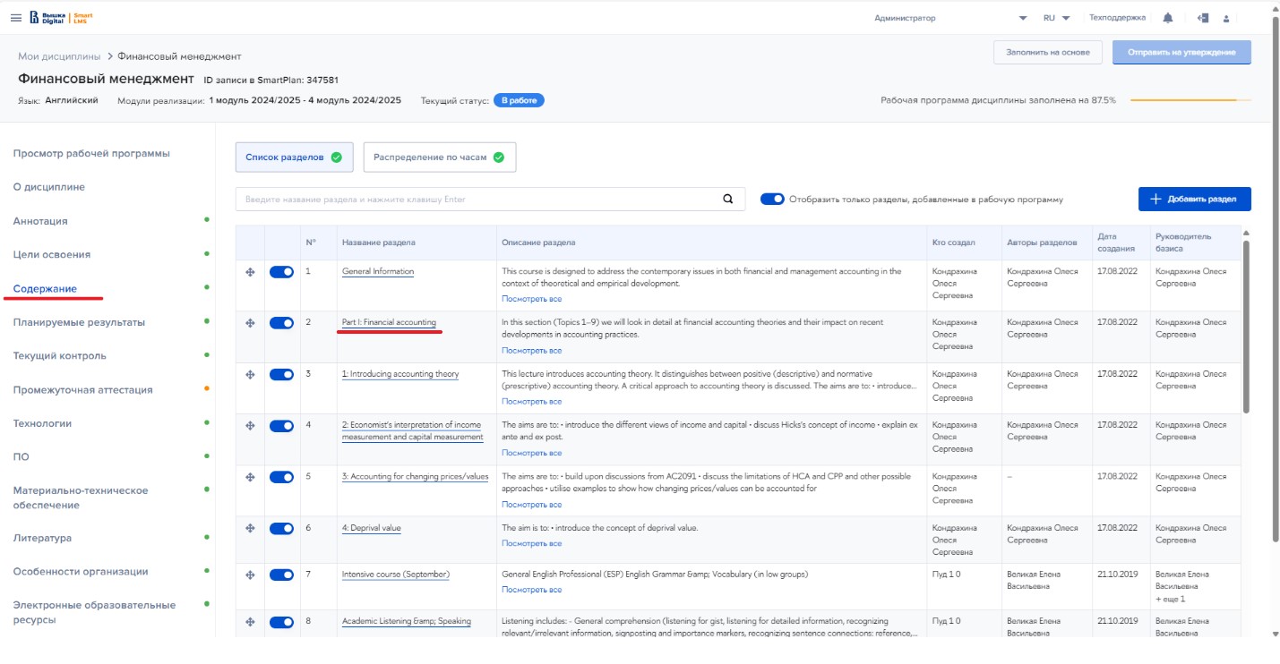
Task: Expand full description of Part I section
Action: click(x=531, y=351)
